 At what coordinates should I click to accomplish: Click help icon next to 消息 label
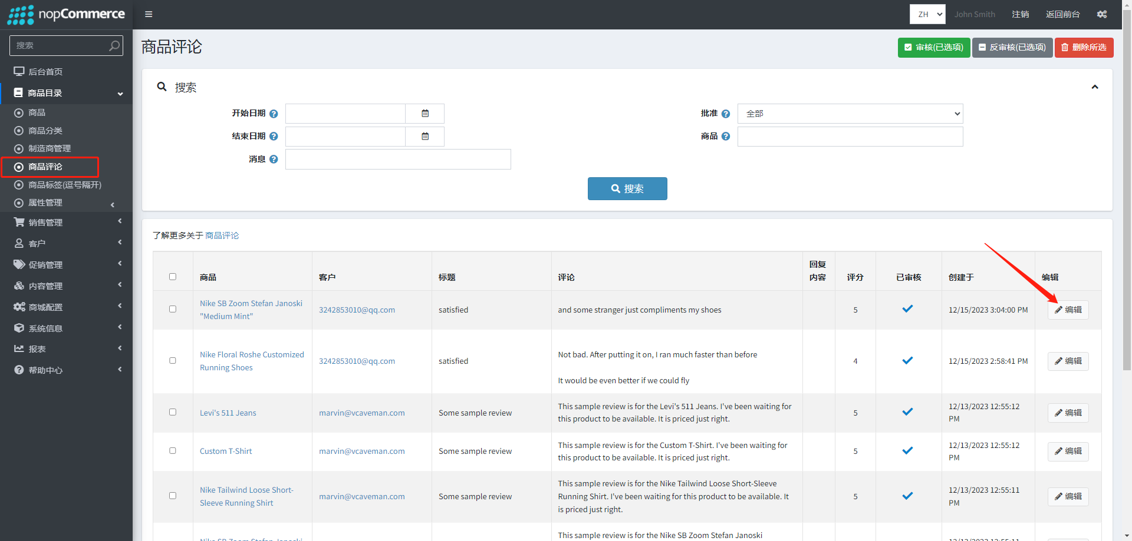pyautogui.click(x=274, y=160)
